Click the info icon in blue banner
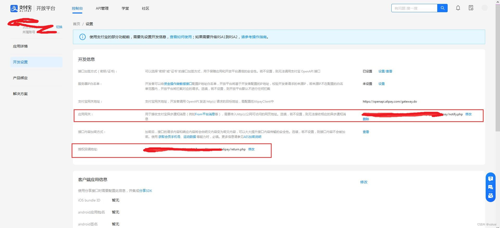 [82, 37]
